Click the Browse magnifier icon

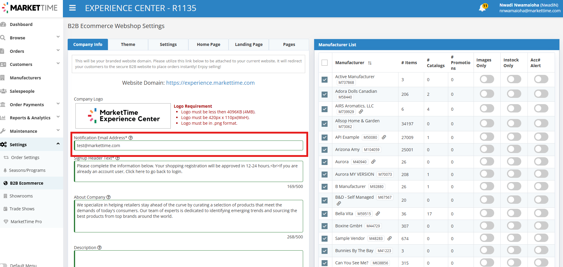3,38
